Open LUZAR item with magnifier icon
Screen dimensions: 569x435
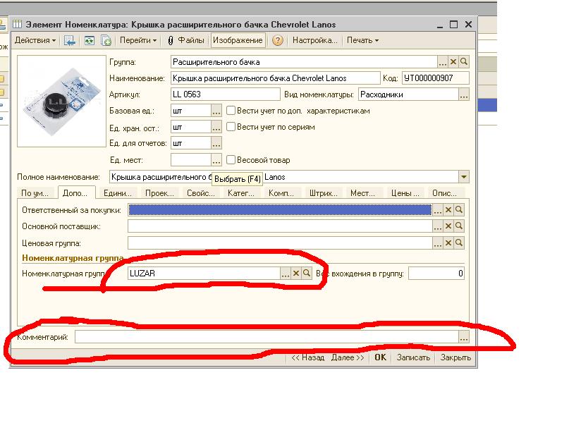[307, 274]
